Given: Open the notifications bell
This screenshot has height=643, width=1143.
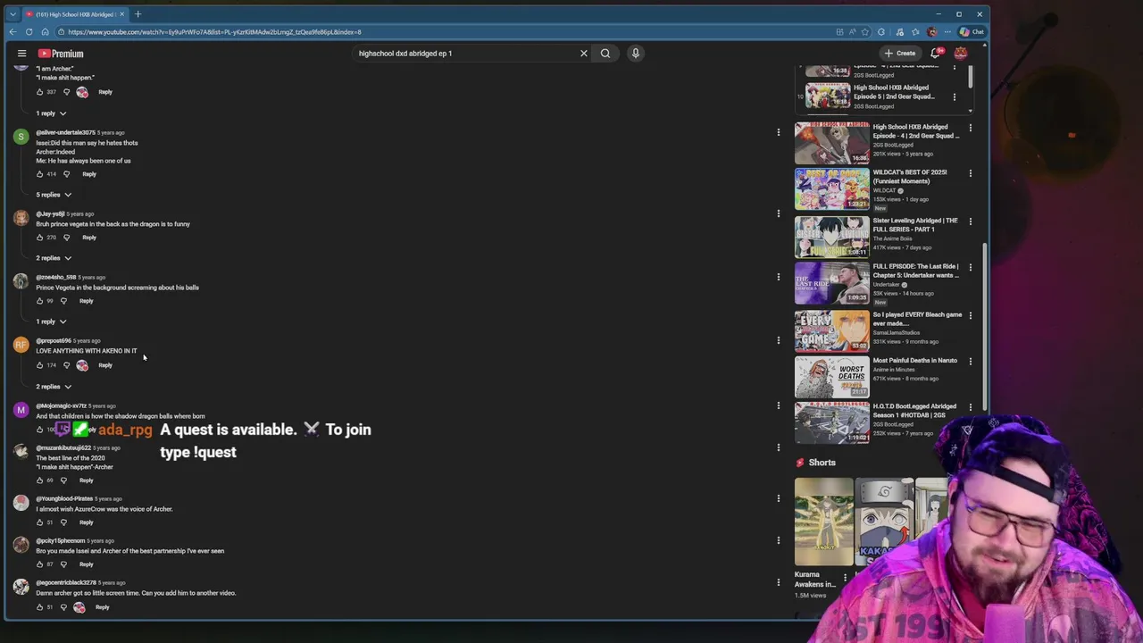Looking at the screenshot, I should point(935,54).
